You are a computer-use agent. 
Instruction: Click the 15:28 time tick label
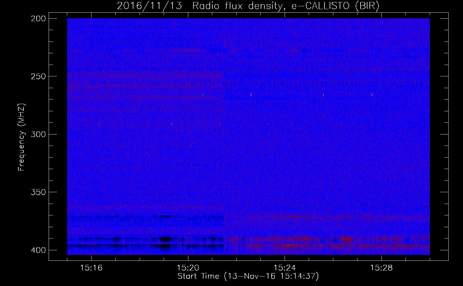[x=381, y=268]
